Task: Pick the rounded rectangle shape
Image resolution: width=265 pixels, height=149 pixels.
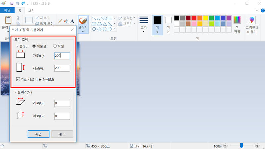Action: pyautogui.click(x=94, y=24)
